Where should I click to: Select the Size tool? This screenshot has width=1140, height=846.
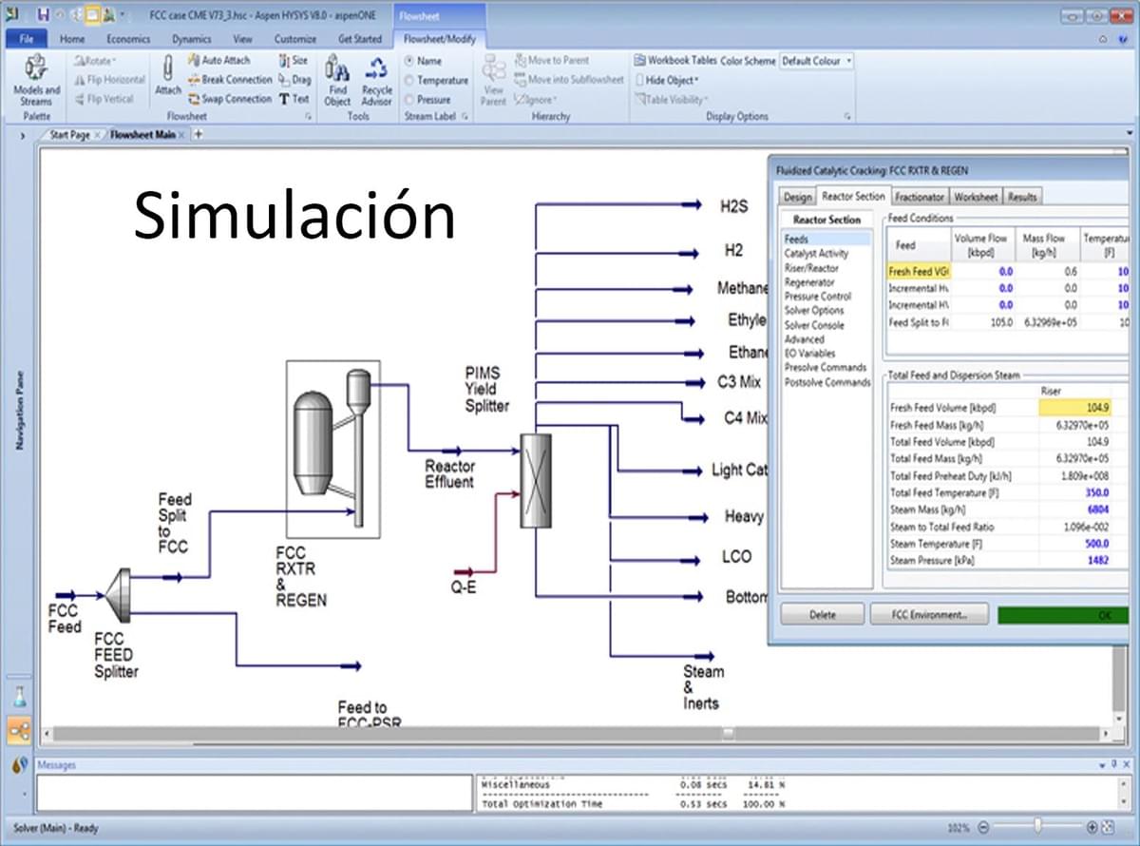(x=294, y=60)
